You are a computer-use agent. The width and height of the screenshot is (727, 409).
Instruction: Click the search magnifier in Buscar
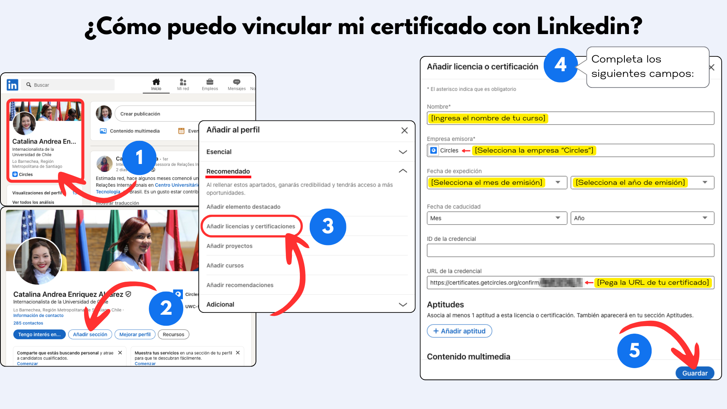tap(29, 85)
